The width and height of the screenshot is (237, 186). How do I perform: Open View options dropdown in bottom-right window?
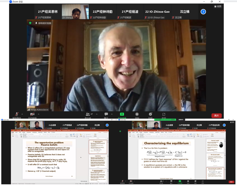point(181,120)
